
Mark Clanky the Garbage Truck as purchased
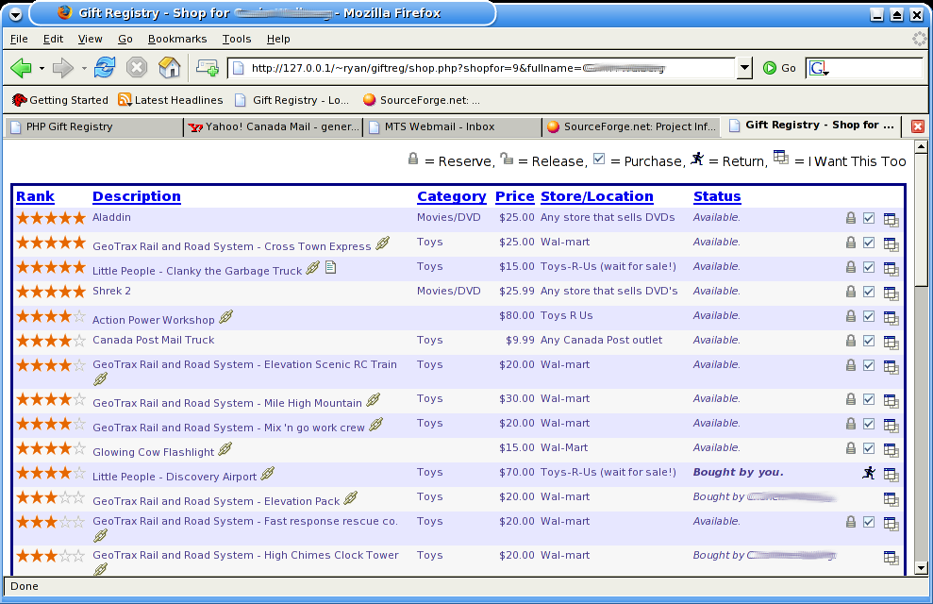(869, 267)
